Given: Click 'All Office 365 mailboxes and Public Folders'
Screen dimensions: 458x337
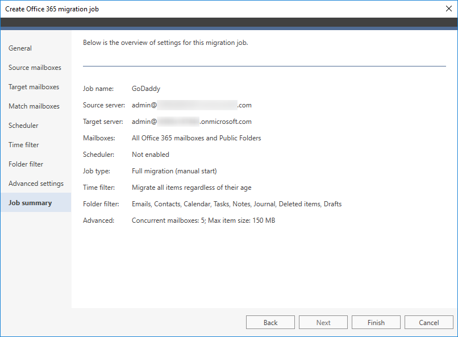Looking at the screenshot, I should pyautogui.click(x=196, y=138).
